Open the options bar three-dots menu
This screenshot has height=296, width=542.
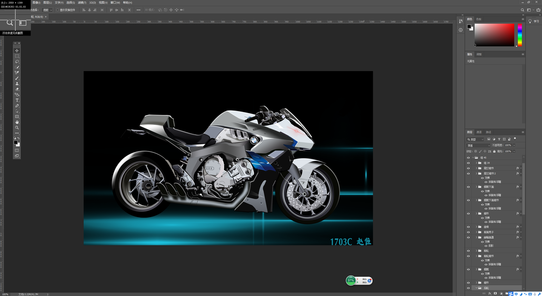[x=139, y=10]
